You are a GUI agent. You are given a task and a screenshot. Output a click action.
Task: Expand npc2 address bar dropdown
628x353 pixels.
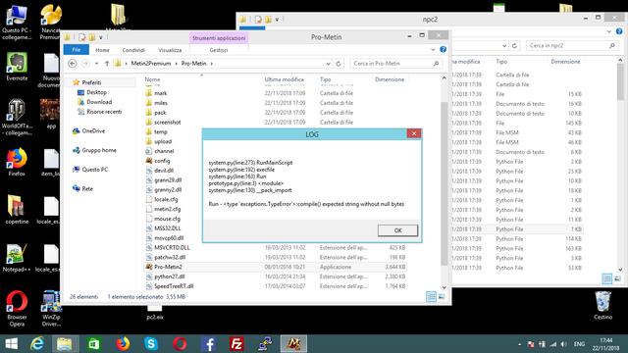[x=504, y=46]
